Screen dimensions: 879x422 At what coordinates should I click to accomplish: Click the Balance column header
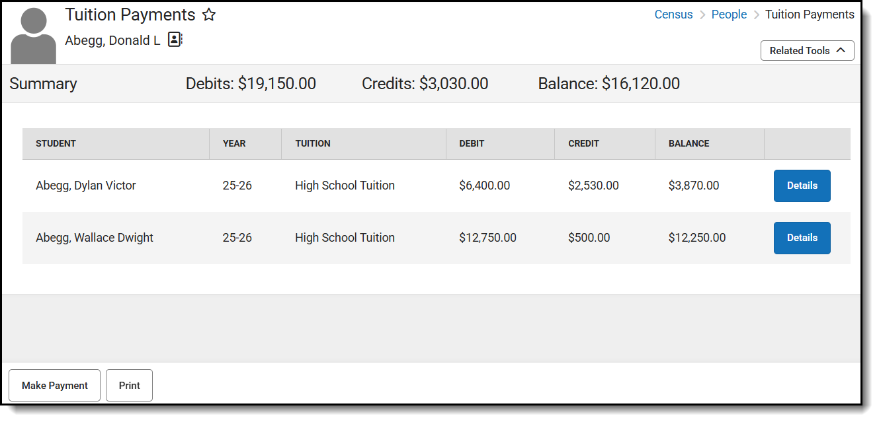tap(689, 143)
